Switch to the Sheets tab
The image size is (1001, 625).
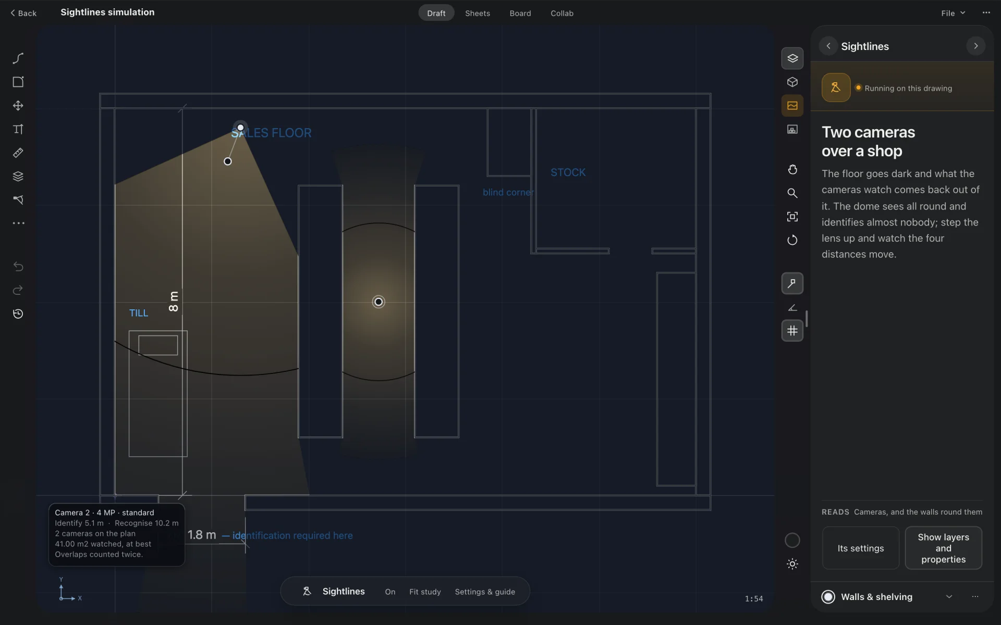(478, 13)
